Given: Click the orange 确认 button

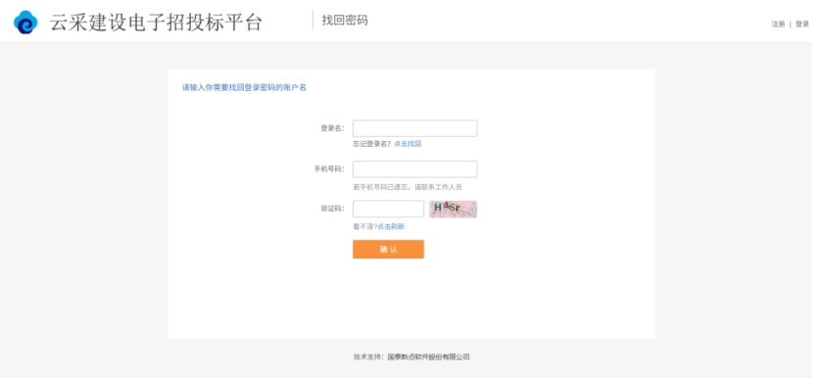Looking at the screenshot, I should (x=388, y=249).
